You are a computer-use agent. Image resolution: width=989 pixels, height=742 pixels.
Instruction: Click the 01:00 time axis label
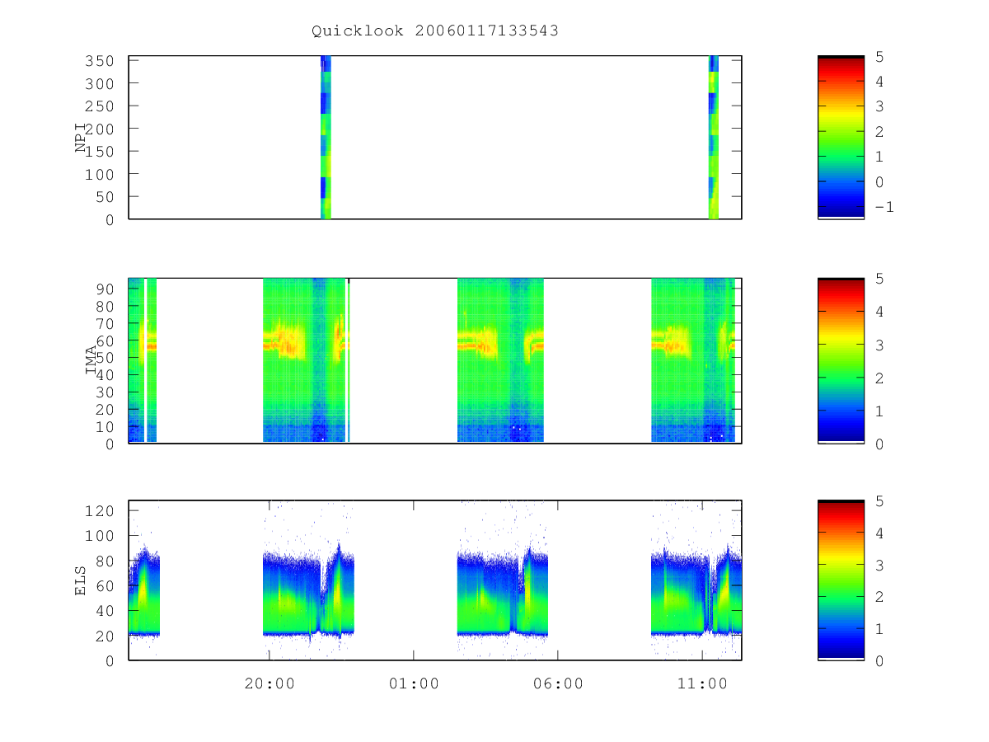click(x=414, y=684)
